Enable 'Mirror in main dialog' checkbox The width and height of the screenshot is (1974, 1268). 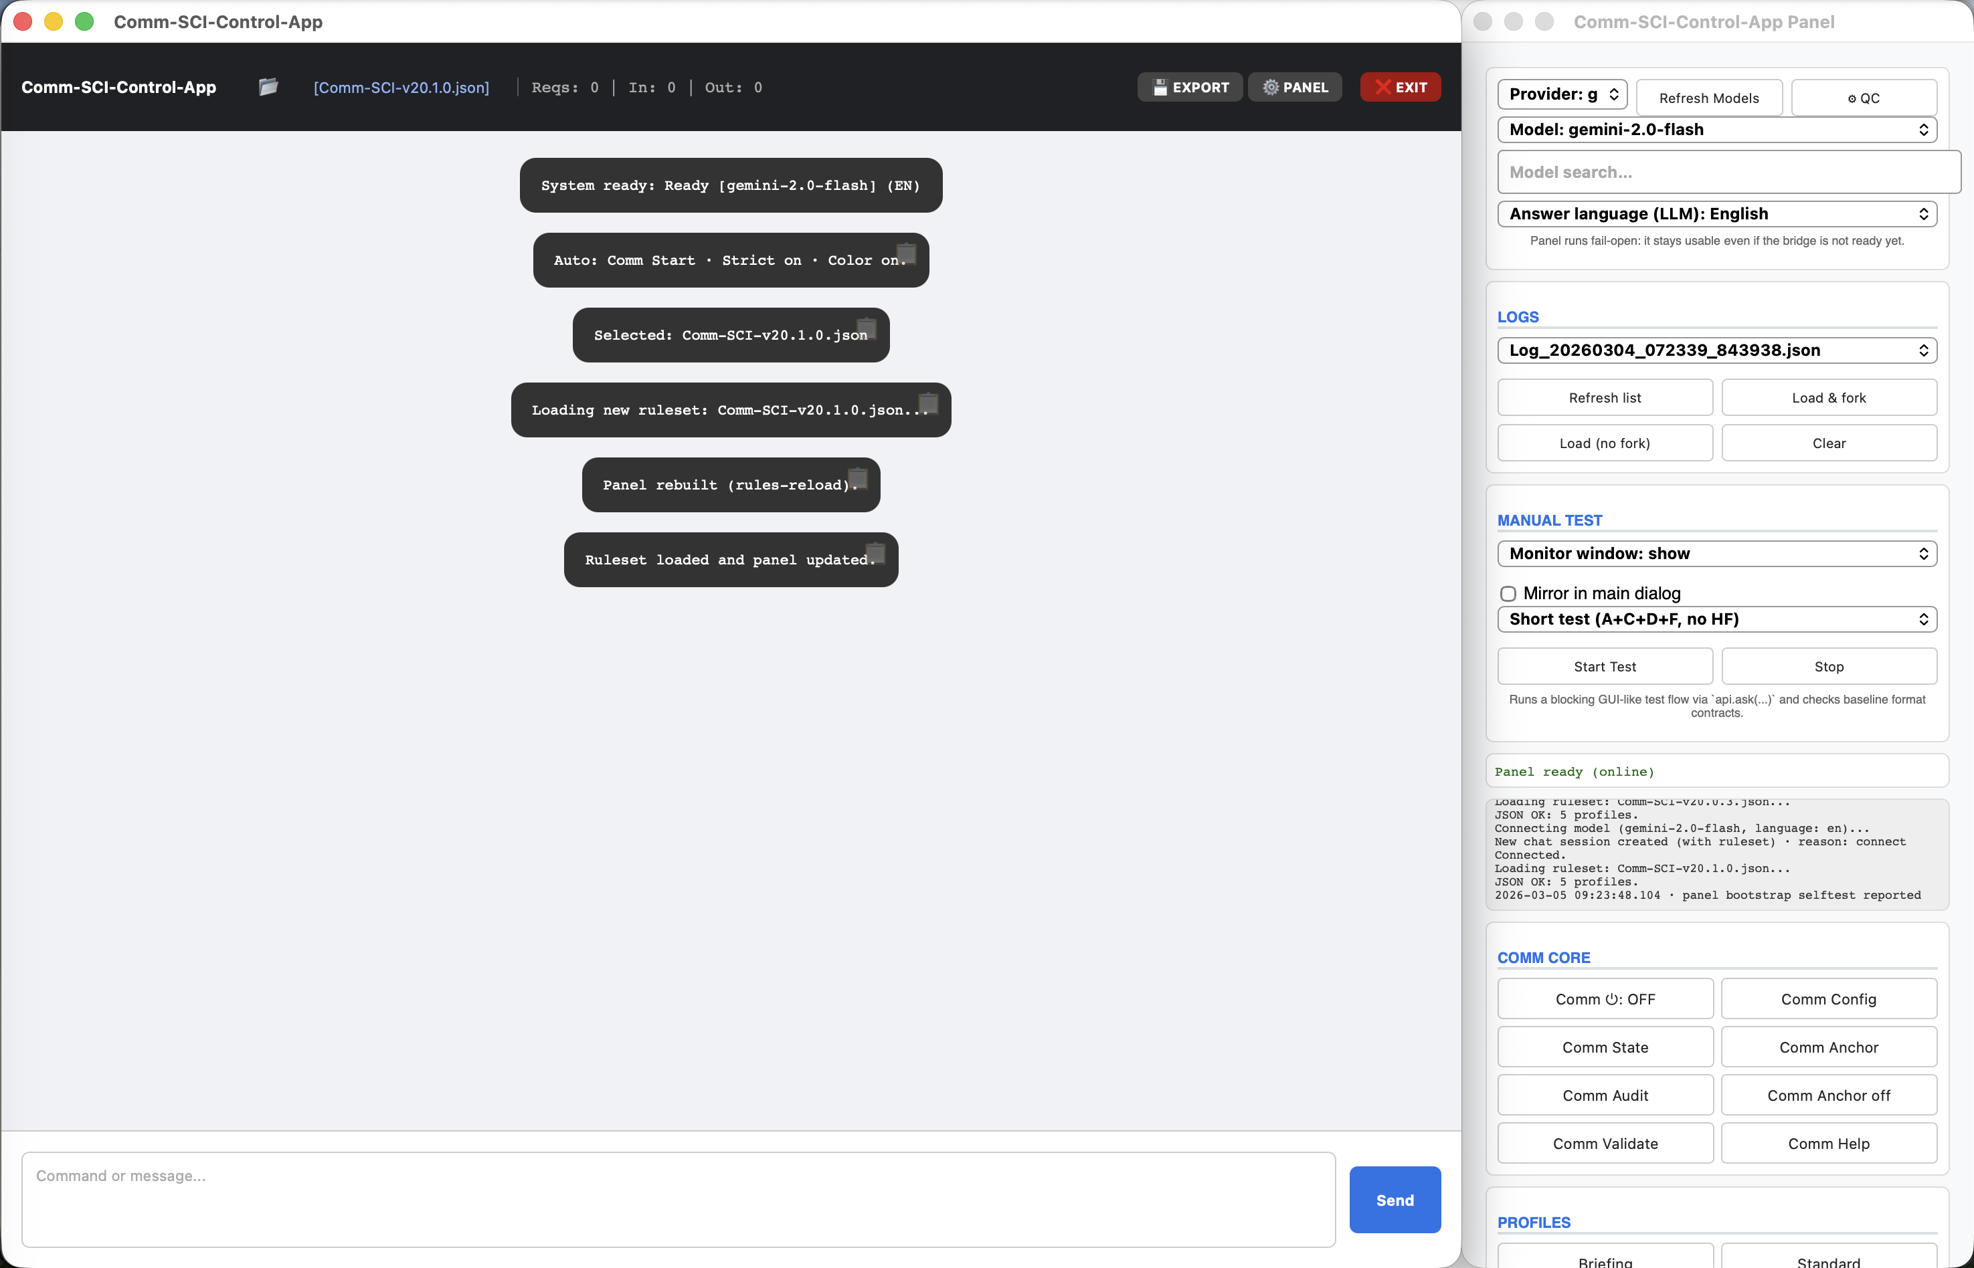1508,593
